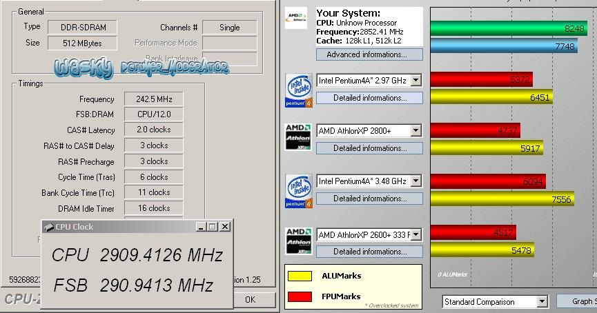The height and width of the screenshot is (313, 597).
Task: Click the yellow 5478 ALUMarks bar
Action: [x=482, y=250]
